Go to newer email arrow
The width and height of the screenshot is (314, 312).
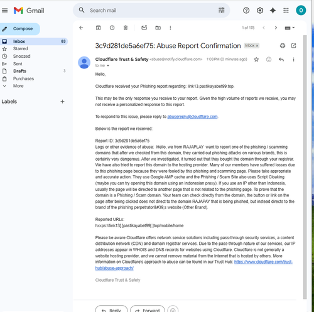tap(264, 28)
